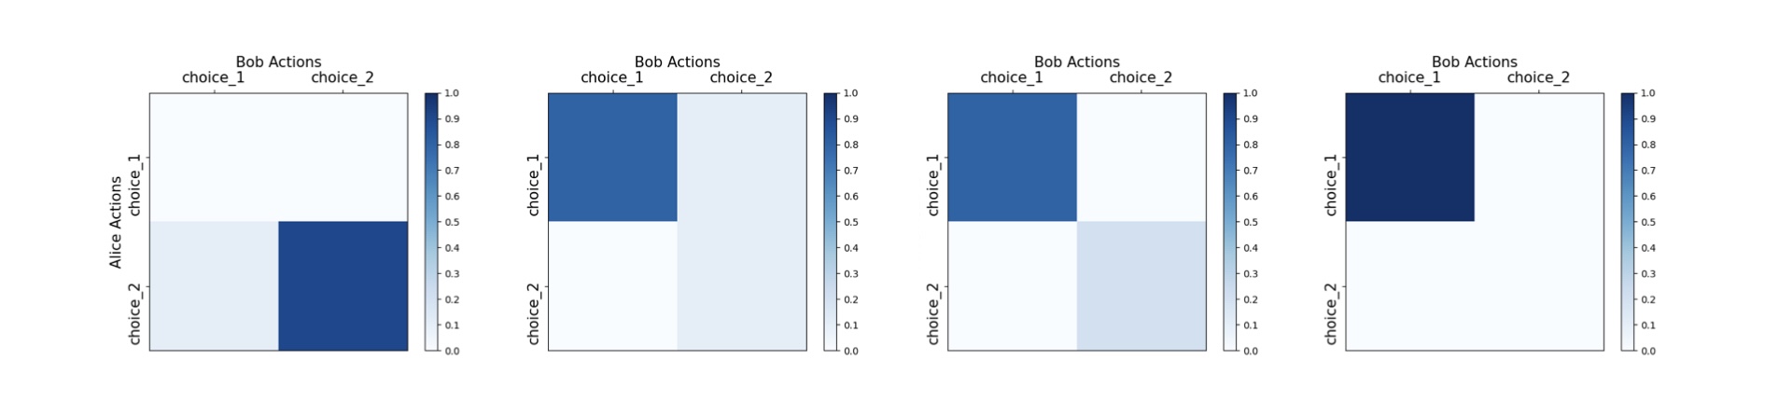Click the bottom-left cell of the first heatmap
Screen dimensions: 1792x415
point(214,285)
